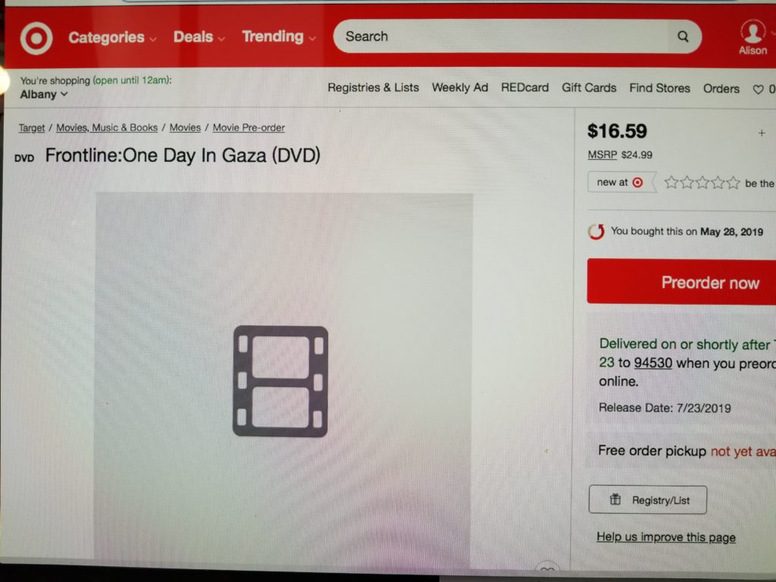Screen dimensions: 776x582
Task: Open the favorites heart icon
Action: click(x=758, y=89)
